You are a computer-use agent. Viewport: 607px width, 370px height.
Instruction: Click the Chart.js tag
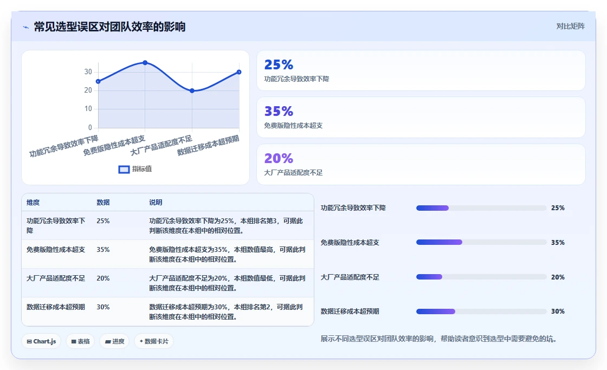click(x=41, y=341)
